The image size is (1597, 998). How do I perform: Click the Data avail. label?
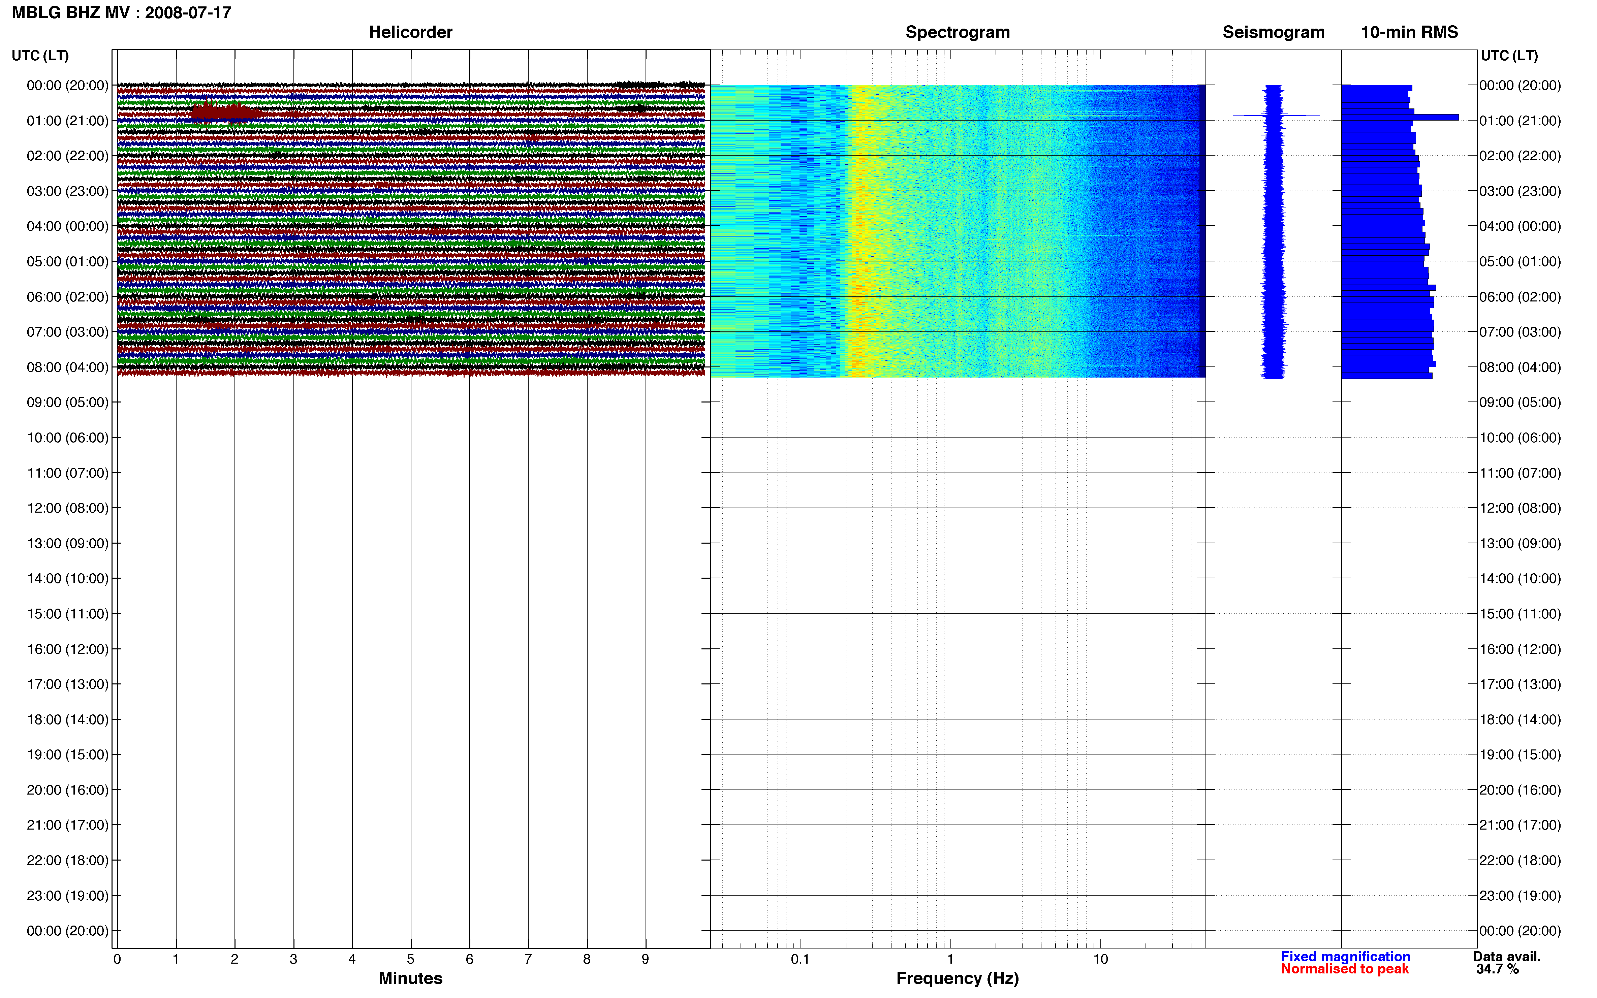pyautogui.click(x=1506, y=957)
